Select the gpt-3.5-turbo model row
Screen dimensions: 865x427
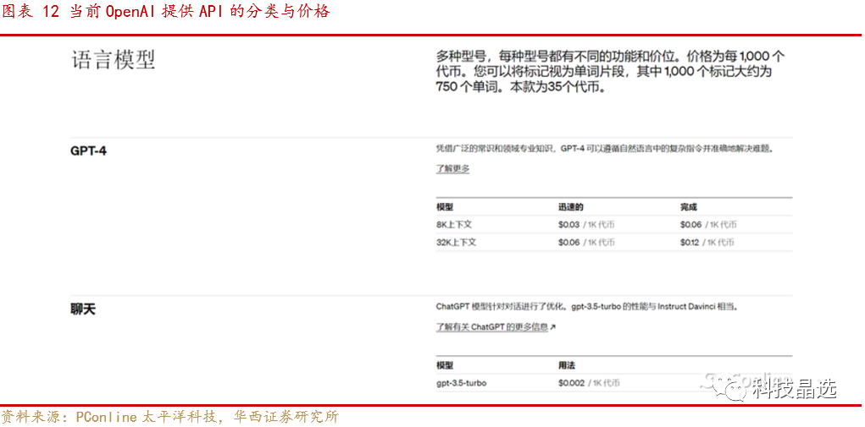[x=614, y=383]
